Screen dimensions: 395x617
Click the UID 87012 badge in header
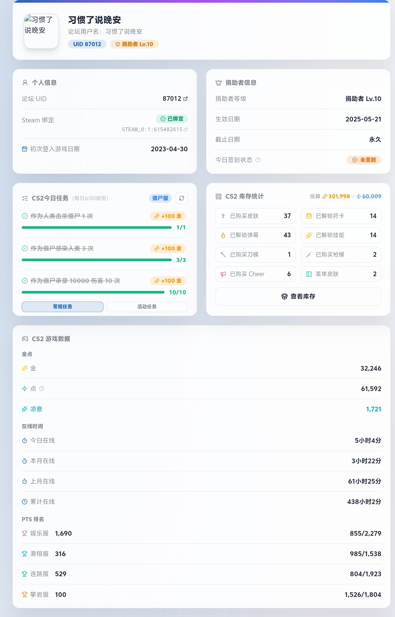point(87,44)
